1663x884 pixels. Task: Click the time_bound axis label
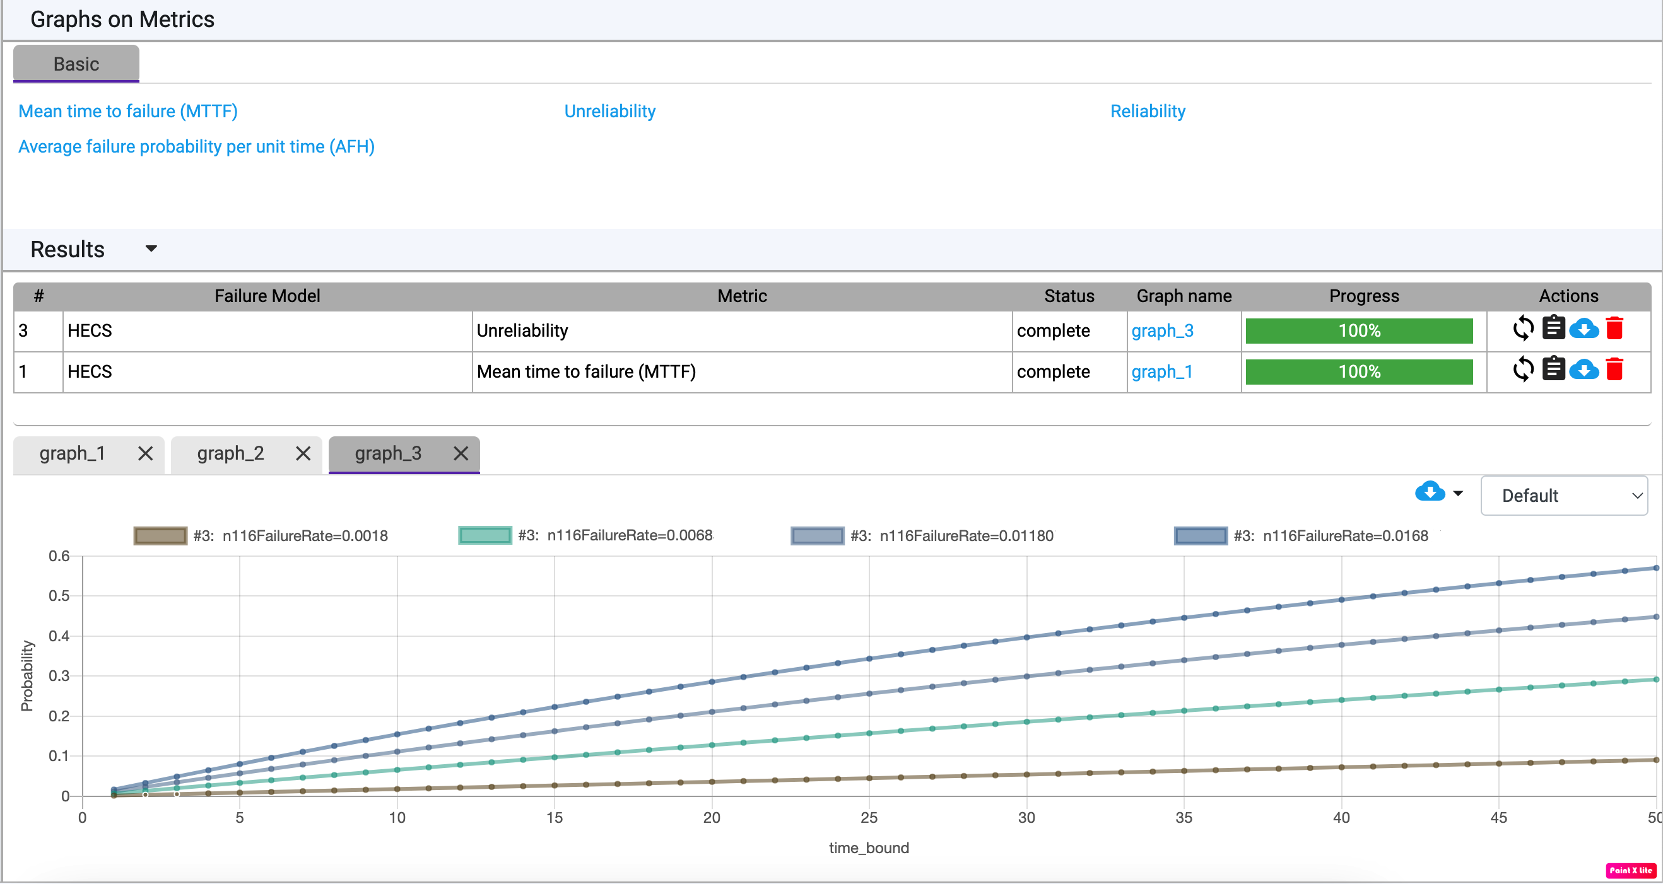tap(868, 849)
